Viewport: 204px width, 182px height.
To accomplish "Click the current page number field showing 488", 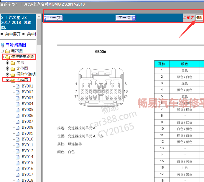I will (x=199, y=17).
